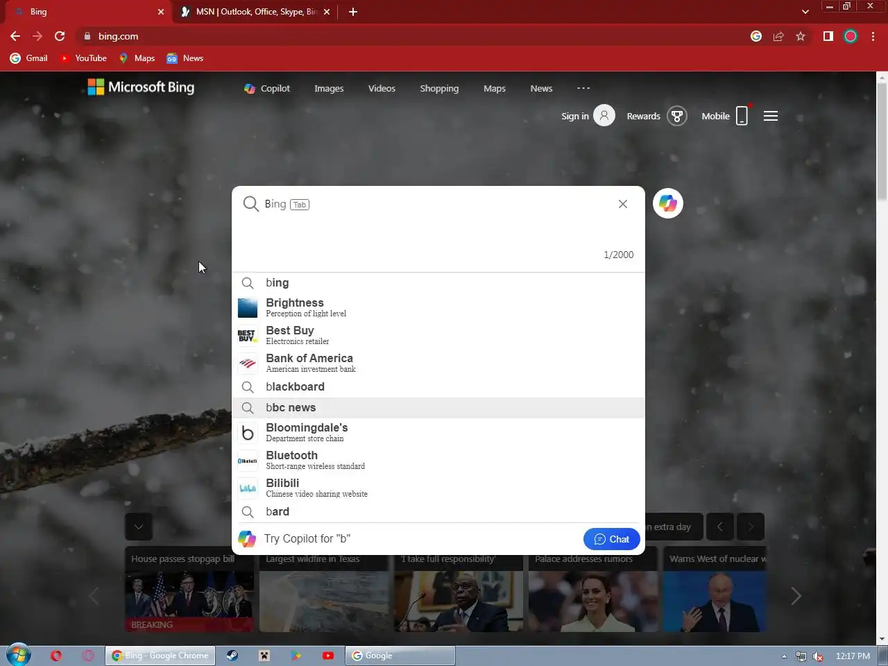Reload the bing.com page

tap(60, 36)
